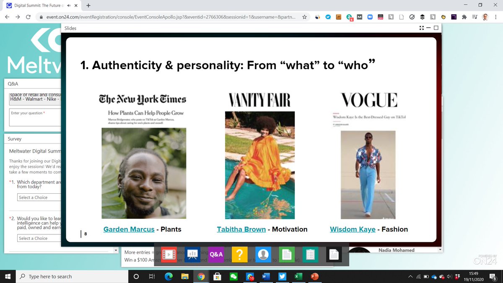
Task: Open the Q&A widget in ON24 dock
Action: (216, 254)
